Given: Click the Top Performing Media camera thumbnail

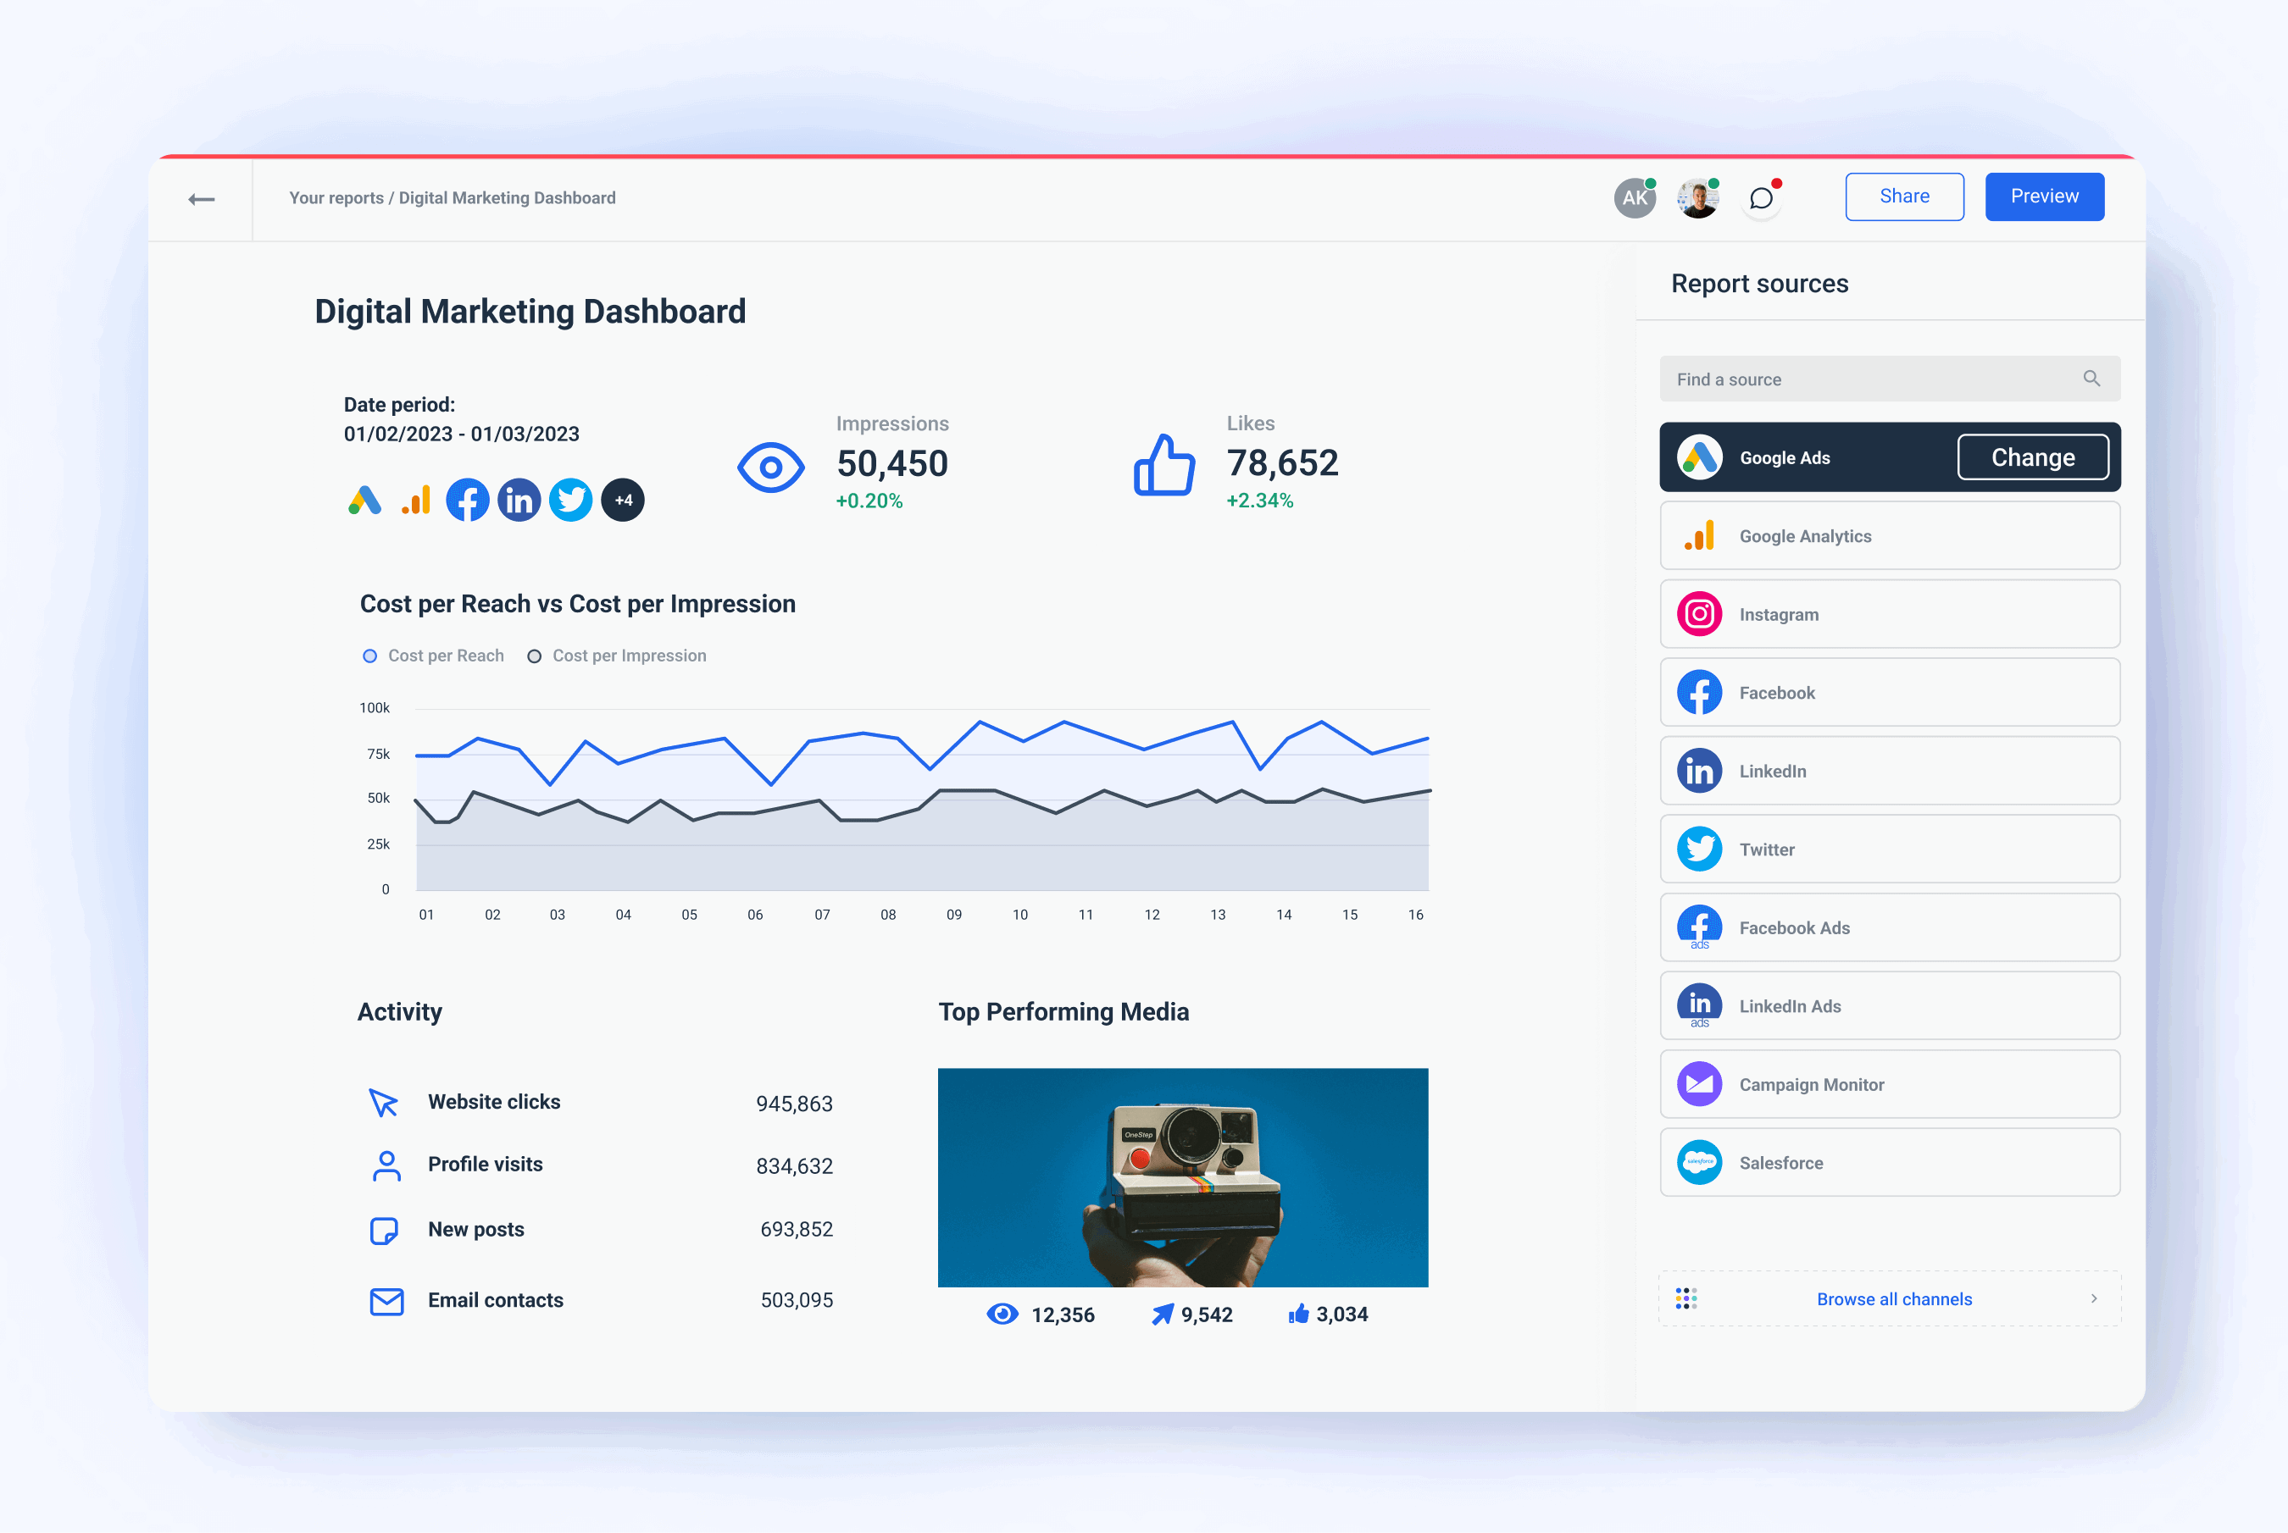Looking at the screenshot, I should [1183, 1177].
